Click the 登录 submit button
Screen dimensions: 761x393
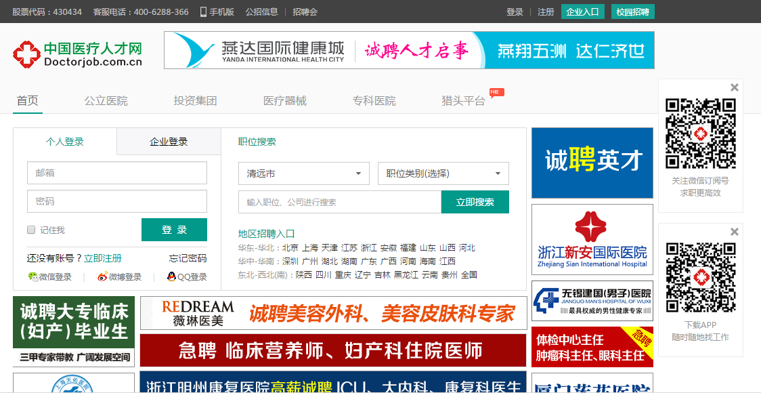(x=174, y=230)
